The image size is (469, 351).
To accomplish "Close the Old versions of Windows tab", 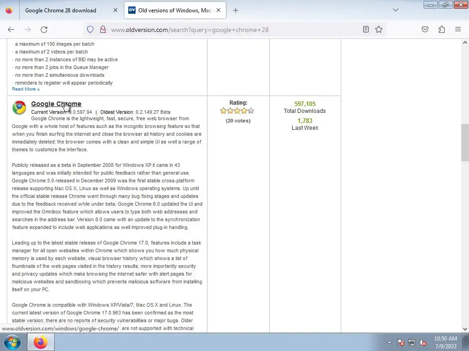I will coord(218,10).
